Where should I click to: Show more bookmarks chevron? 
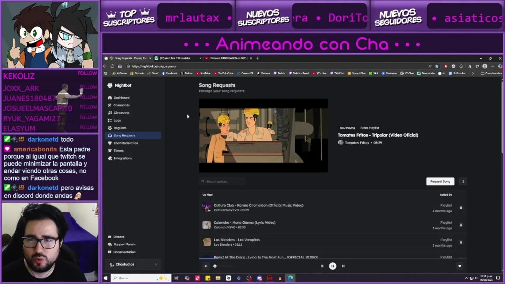[x=473, y=73]
